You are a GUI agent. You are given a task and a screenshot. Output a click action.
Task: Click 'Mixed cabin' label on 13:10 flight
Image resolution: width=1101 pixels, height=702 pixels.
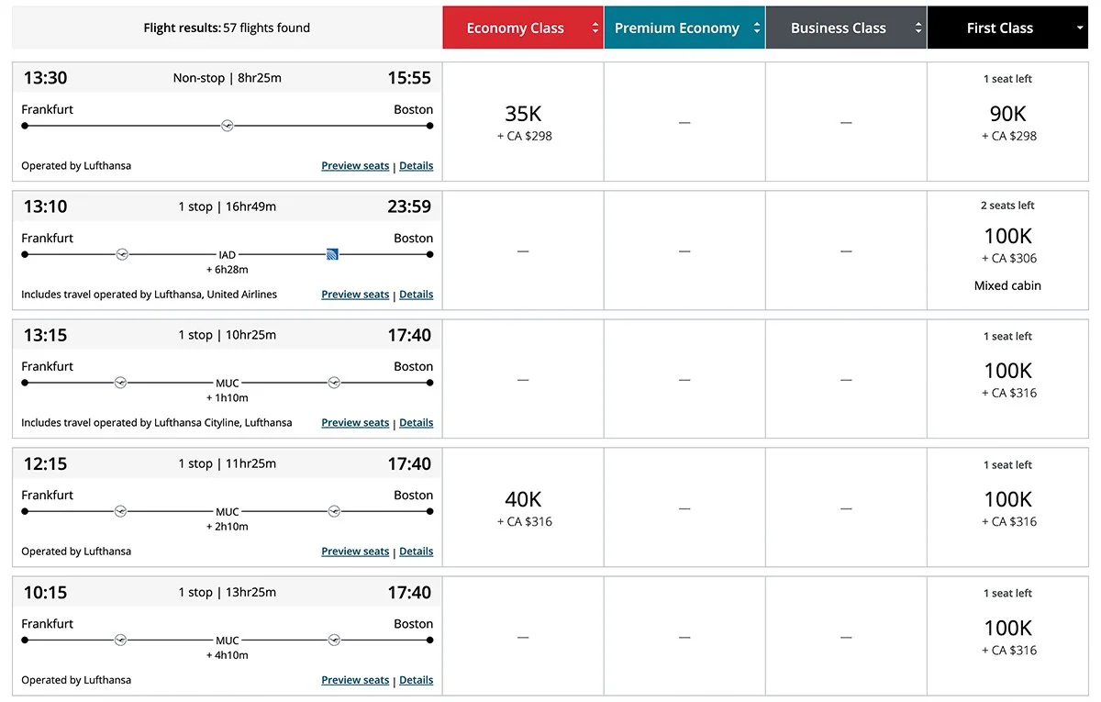pos(1007,285)
